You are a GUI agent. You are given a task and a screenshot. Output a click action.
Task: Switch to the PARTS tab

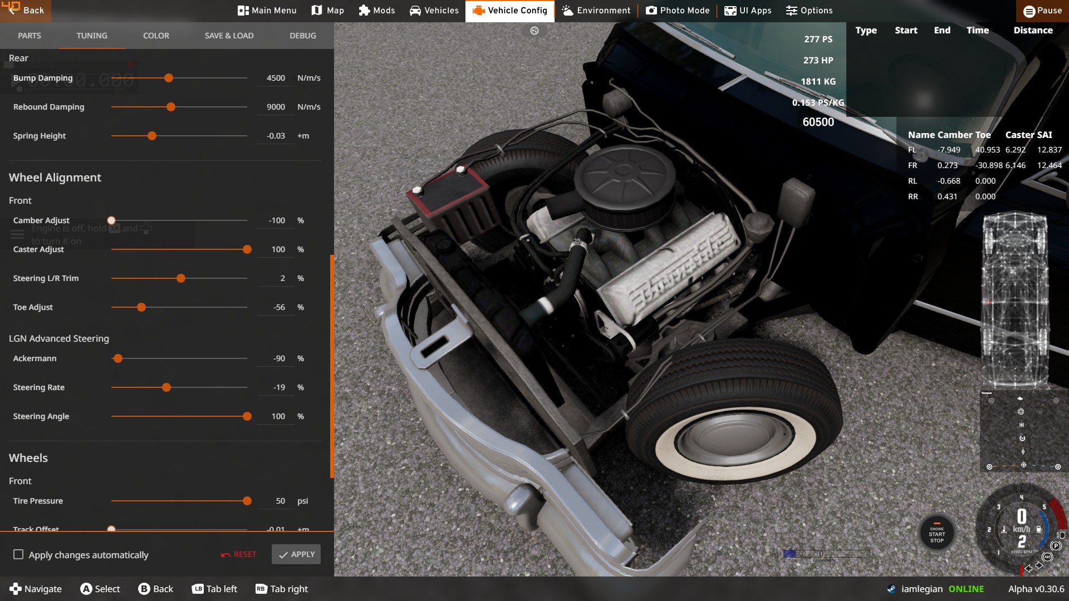[30, 36]
